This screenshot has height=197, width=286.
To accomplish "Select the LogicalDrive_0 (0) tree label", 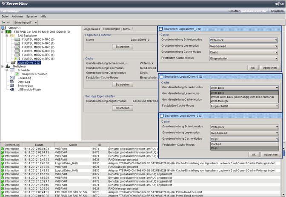I will point(29,62).
